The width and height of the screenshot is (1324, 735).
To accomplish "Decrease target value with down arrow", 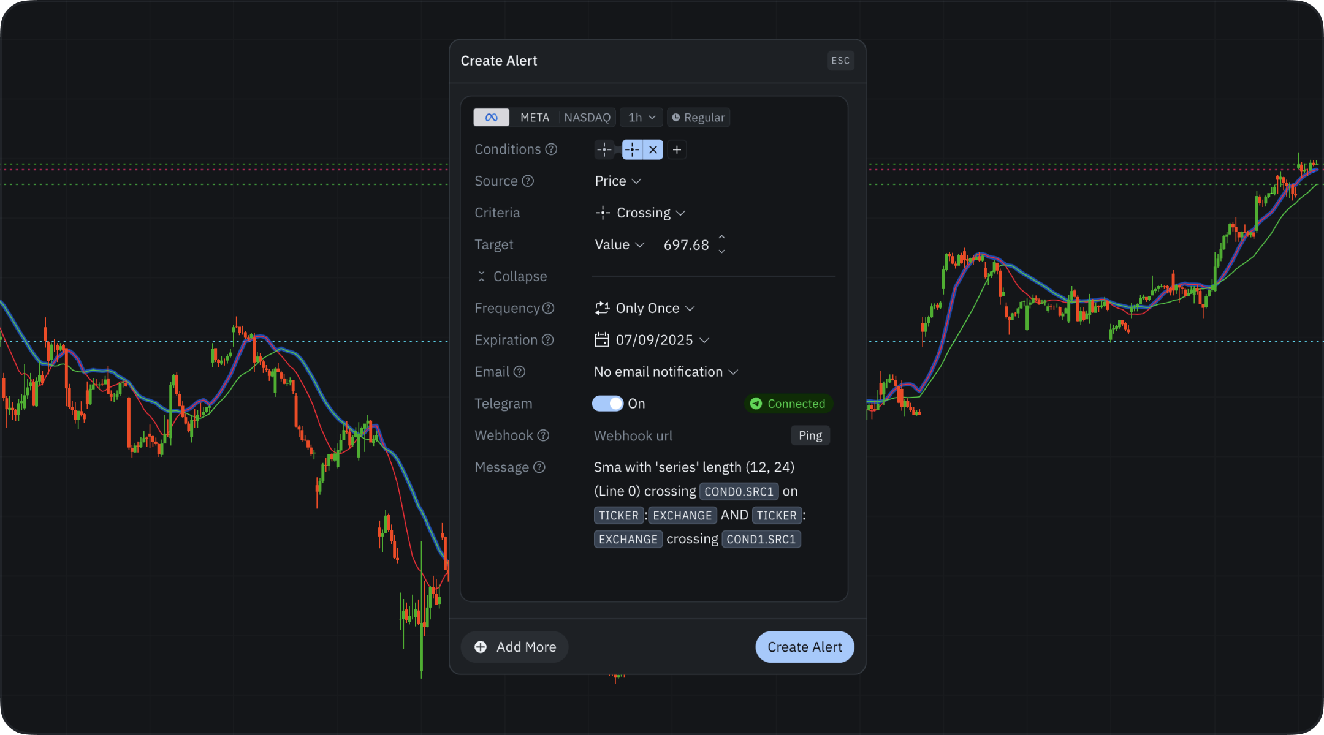I will [721, 252].
